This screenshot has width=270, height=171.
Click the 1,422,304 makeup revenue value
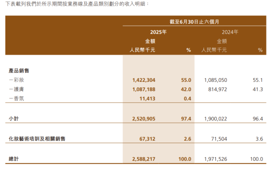pyautogui.click(x=144, y=80)
